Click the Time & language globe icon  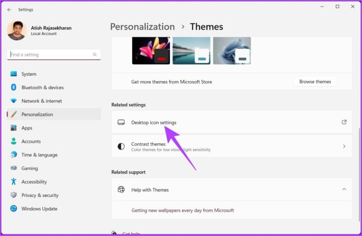14,155
